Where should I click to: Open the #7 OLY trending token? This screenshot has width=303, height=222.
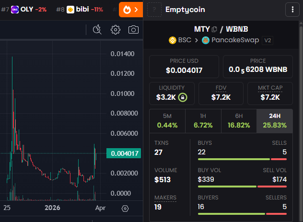[24, 10]
